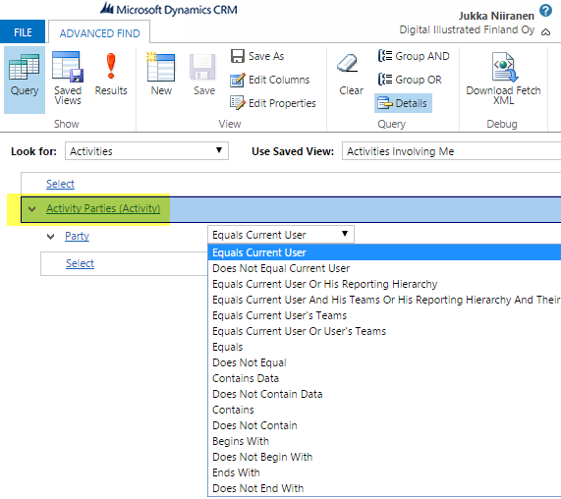Click the Select link below Party
The image size is (561, 499).
[x=80, y=263]
